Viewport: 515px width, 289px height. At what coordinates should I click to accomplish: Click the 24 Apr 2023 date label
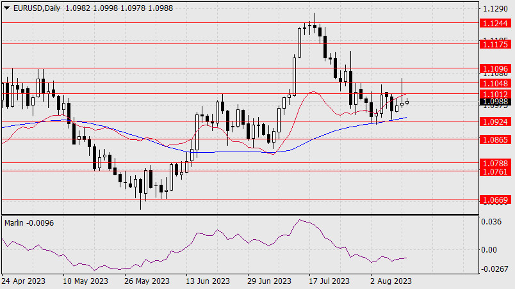[23, 281]
